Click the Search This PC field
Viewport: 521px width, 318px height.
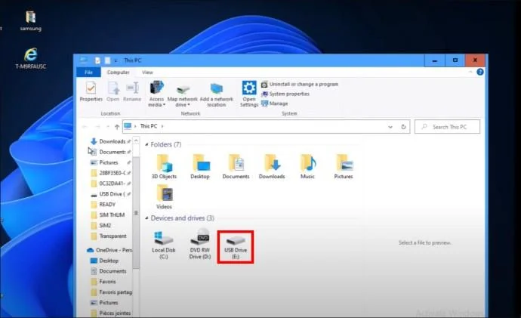point(447,127)
